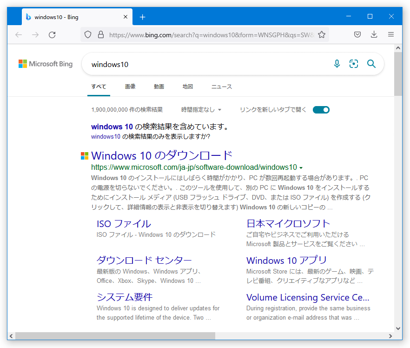Bookmark this page with star icon
Screen dimensions: 410x348
[322, 34]
